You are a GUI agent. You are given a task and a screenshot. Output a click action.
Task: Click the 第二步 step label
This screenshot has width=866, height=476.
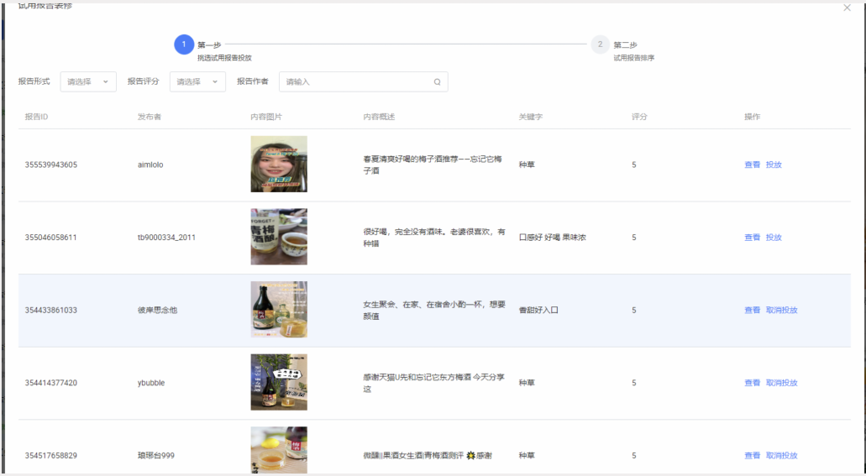(625, 45)
